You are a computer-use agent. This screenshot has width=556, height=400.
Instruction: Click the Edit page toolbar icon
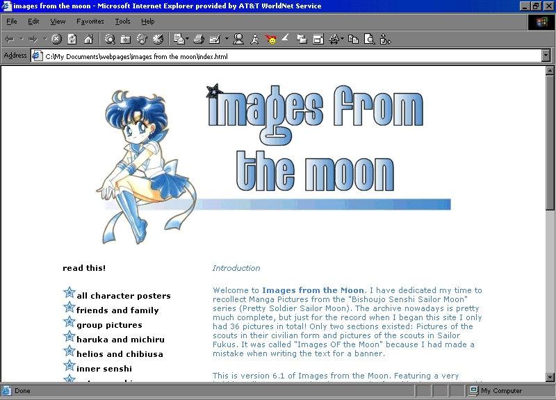pyautogui.click(x=215, y=39)
